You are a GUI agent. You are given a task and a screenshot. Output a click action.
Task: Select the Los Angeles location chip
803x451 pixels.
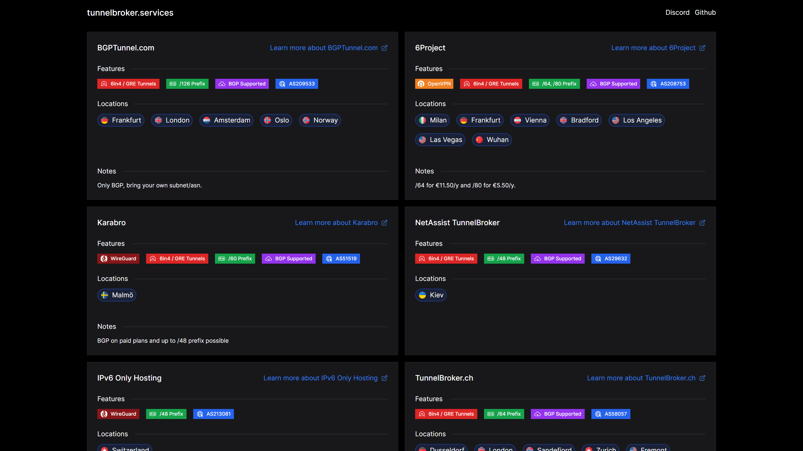pyautogui.click(x=637, y=121)
